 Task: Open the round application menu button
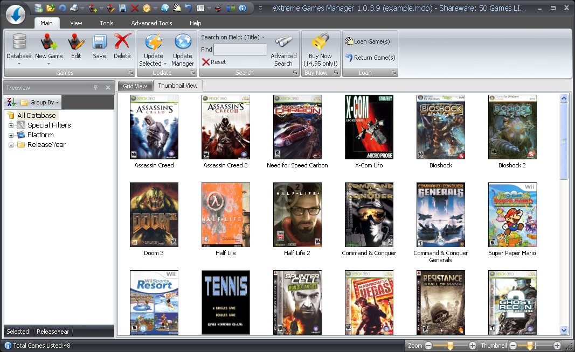(16, 15)
